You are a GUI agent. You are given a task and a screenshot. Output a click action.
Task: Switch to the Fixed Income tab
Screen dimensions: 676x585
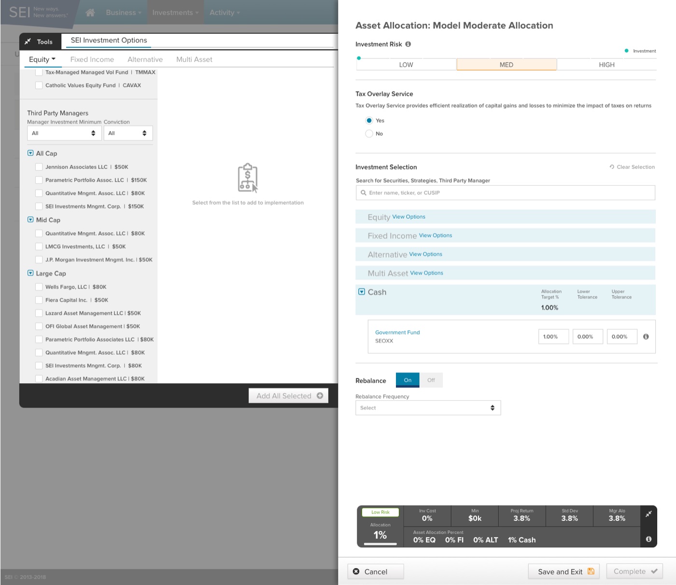[x=92, y=59]
